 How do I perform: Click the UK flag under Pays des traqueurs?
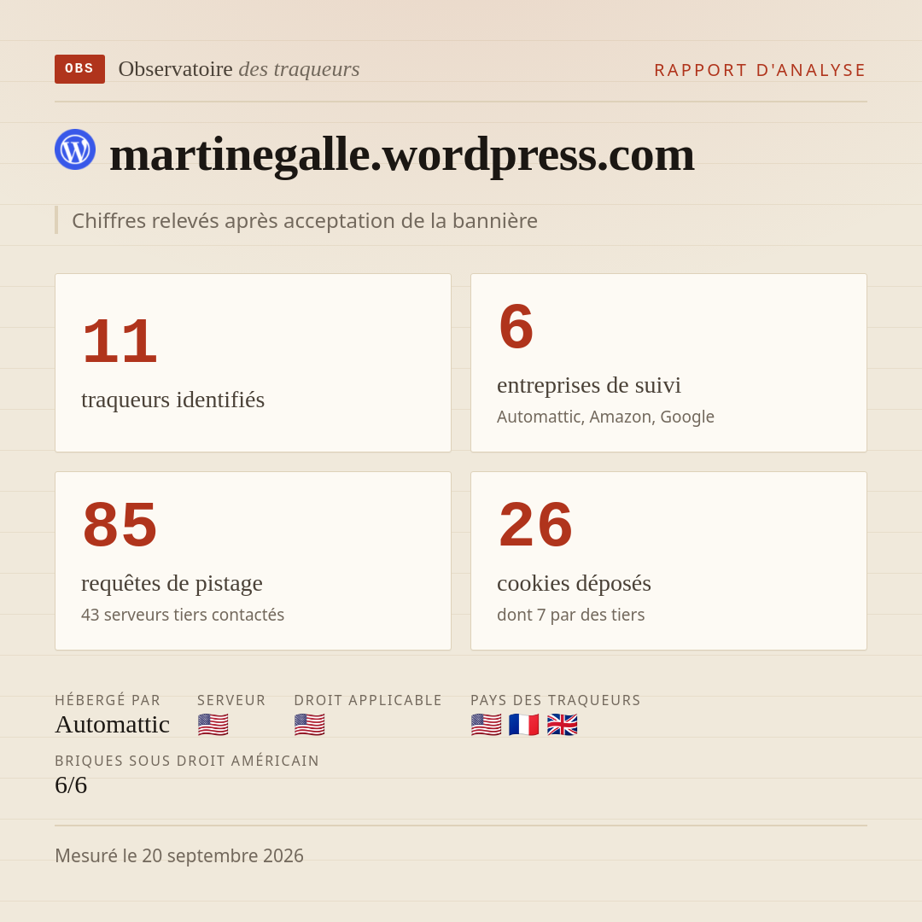(x=562, y=725)
